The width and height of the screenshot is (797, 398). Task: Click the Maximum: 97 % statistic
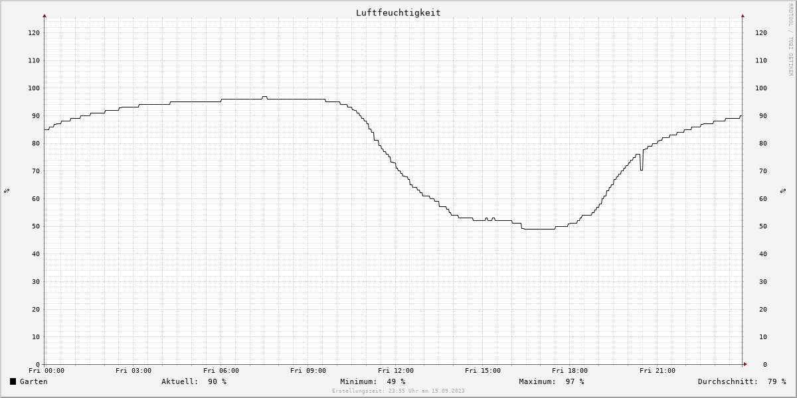551,381
